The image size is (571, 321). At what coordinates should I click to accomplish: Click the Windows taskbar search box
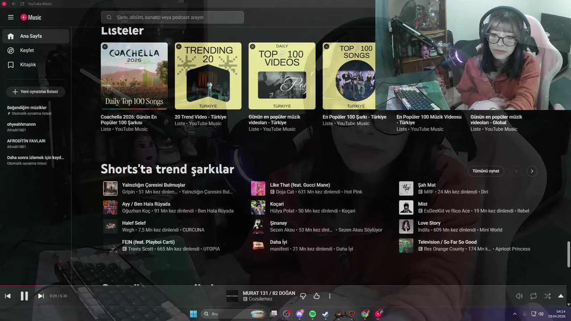coord(233,314)
